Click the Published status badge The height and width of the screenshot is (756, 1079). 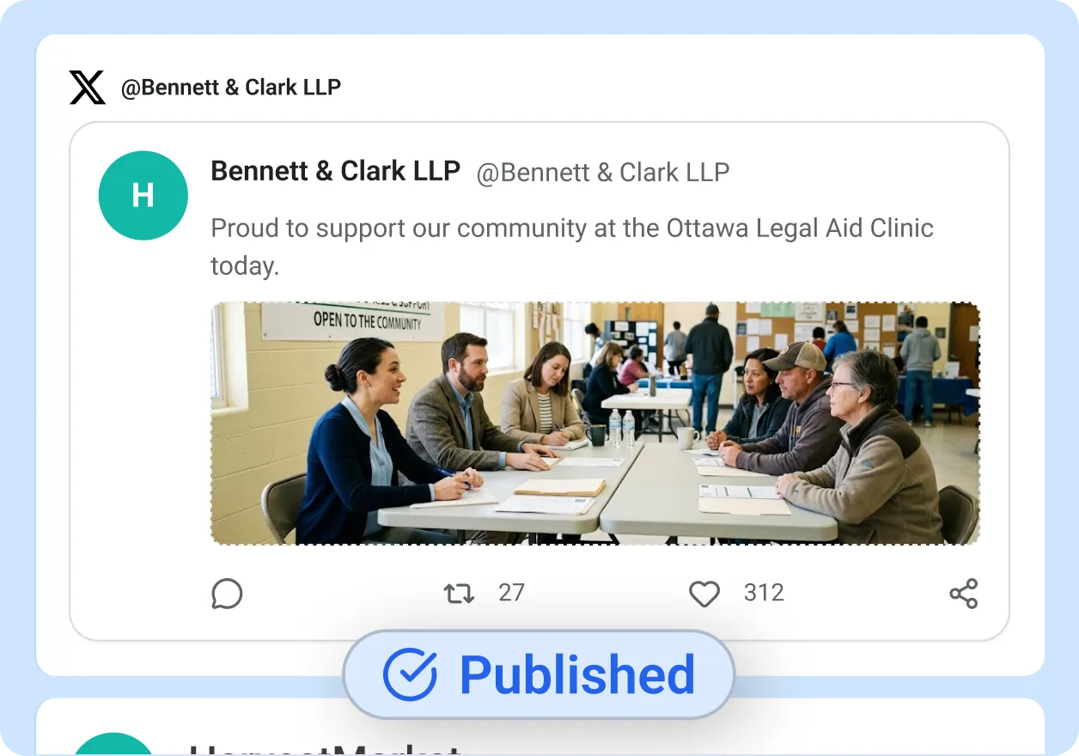tap(539, 674)
